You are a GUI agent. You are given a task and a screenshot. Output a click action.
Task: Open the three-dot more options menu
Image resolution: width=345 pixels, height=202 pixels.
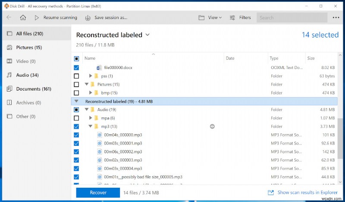(336, 18)
